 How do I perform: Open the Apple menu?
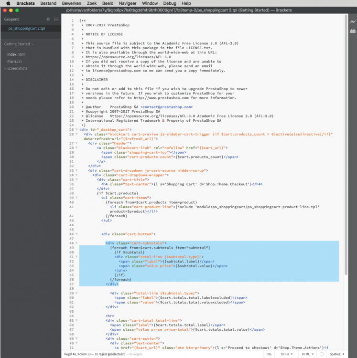tap(8, 3)
